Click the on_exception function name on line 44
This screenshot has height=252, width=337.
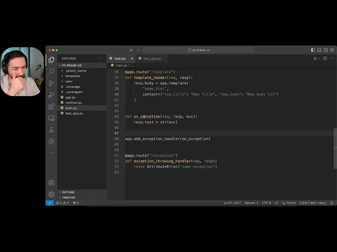147,117
